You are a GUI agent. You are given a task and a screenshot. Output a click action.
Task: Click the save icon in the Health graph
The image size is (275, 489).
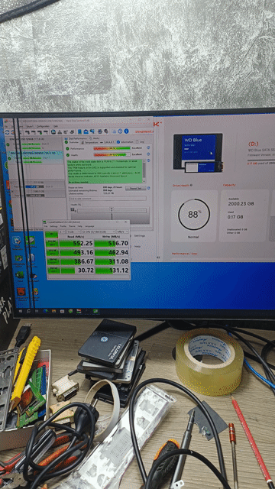pyautogui.click(x=73, y=209)
